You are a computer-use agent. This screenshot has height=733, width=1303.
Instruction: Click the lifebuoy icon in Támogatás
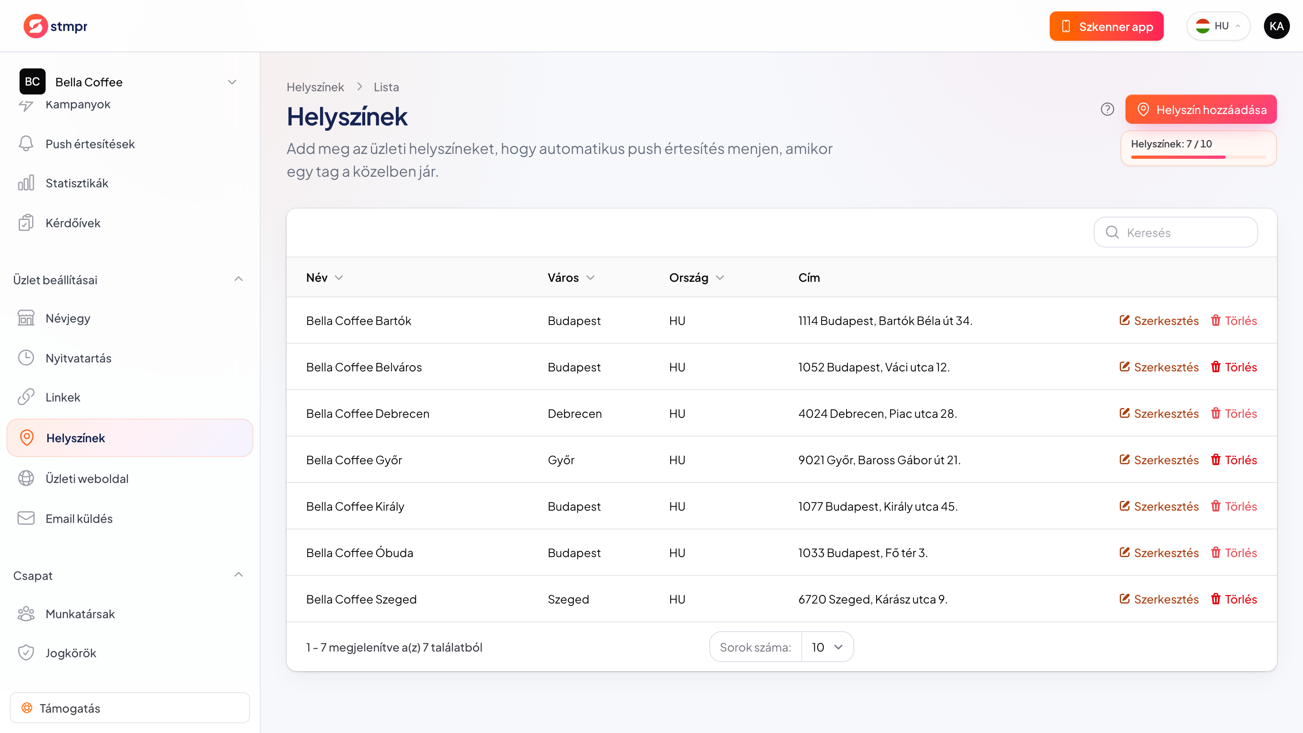27,708
